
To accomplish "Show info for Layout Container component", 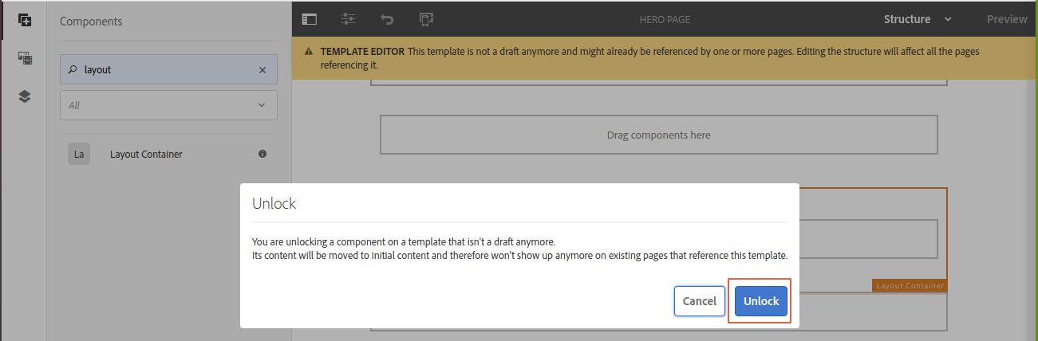I will pos(262,154).
